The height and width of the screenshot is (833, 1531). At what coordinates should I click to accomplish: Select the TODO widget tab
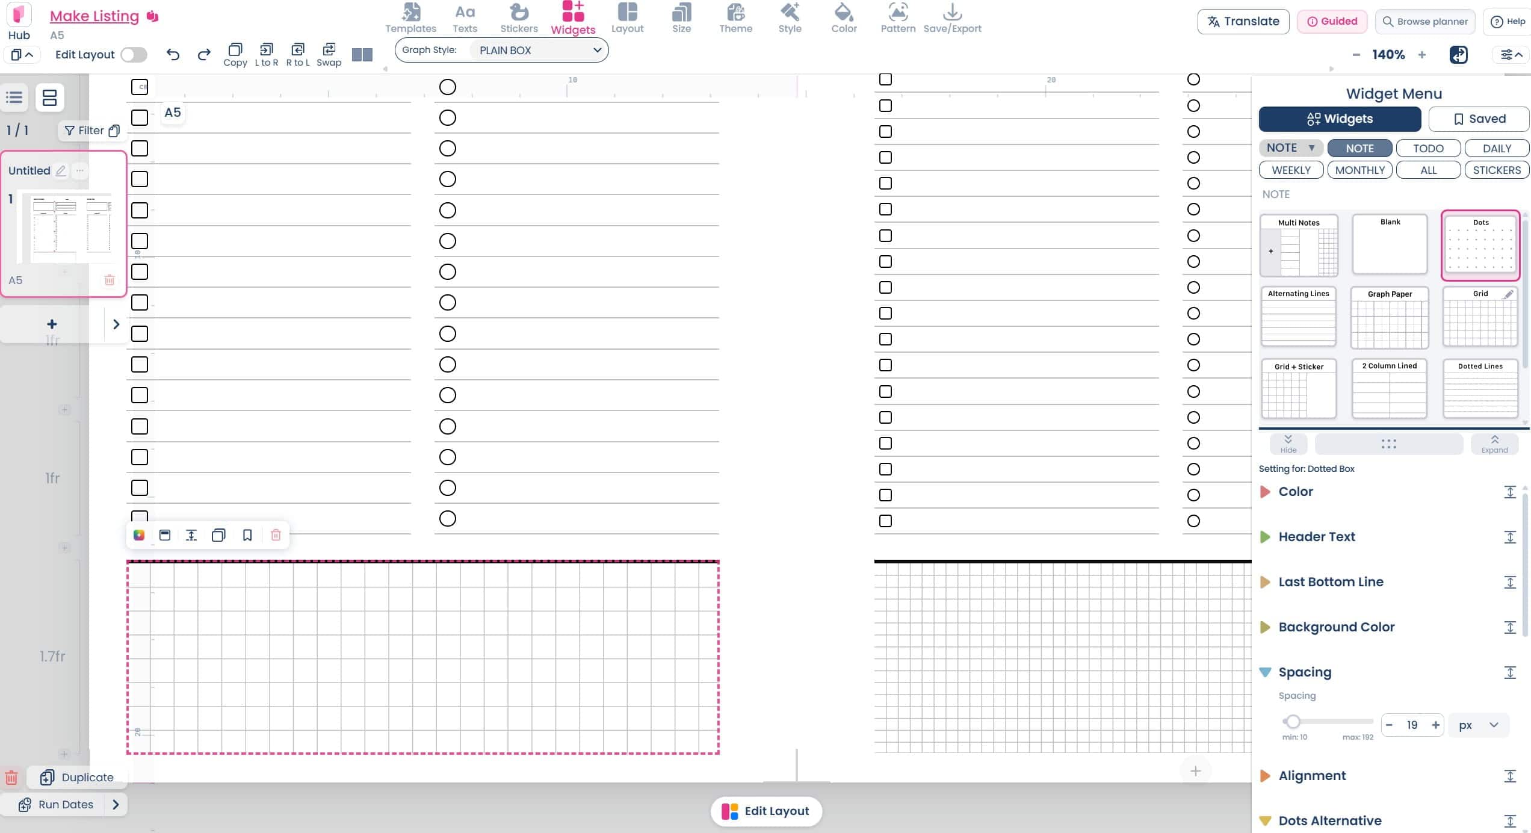tap(1428, 148)
